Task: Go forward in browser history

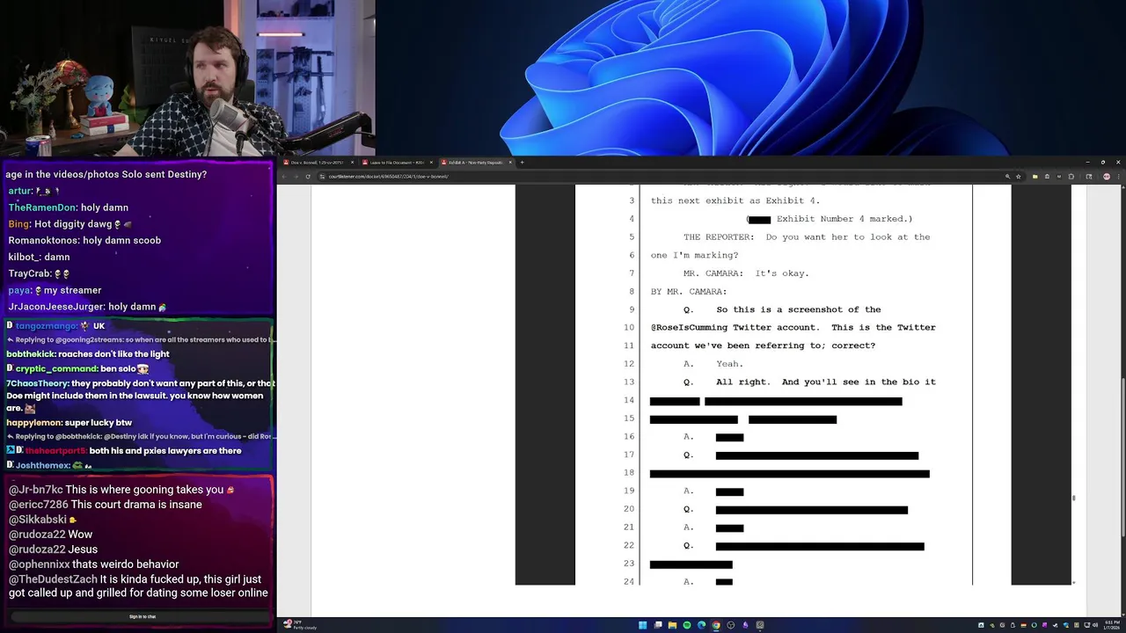Action: [296, 177]
